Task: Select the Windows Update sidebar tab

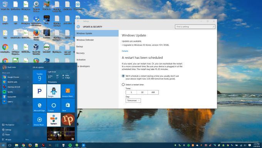Action: click(97, 33)
